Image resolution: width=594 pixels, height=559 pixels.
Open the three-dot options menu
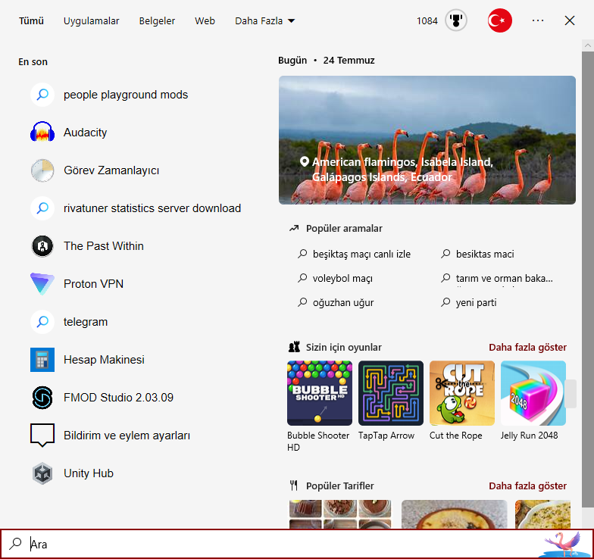pos(538,20)
